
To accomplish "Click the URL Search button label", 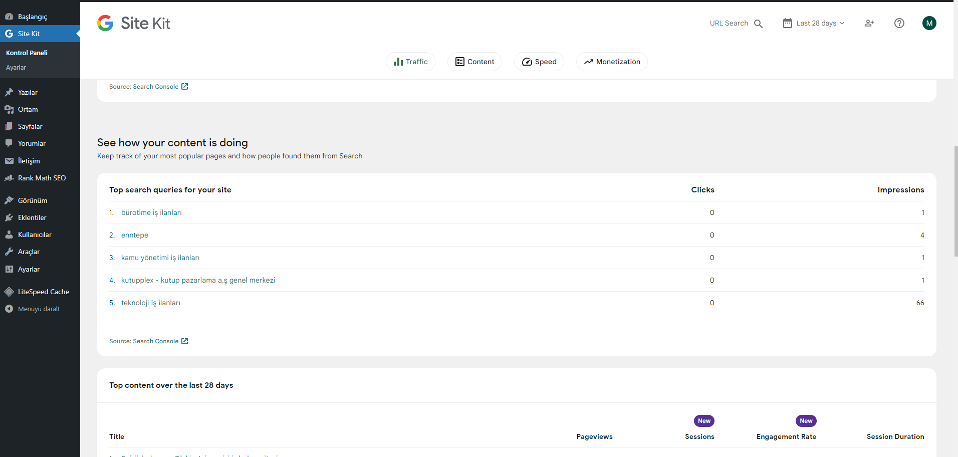I will [729, 23].
